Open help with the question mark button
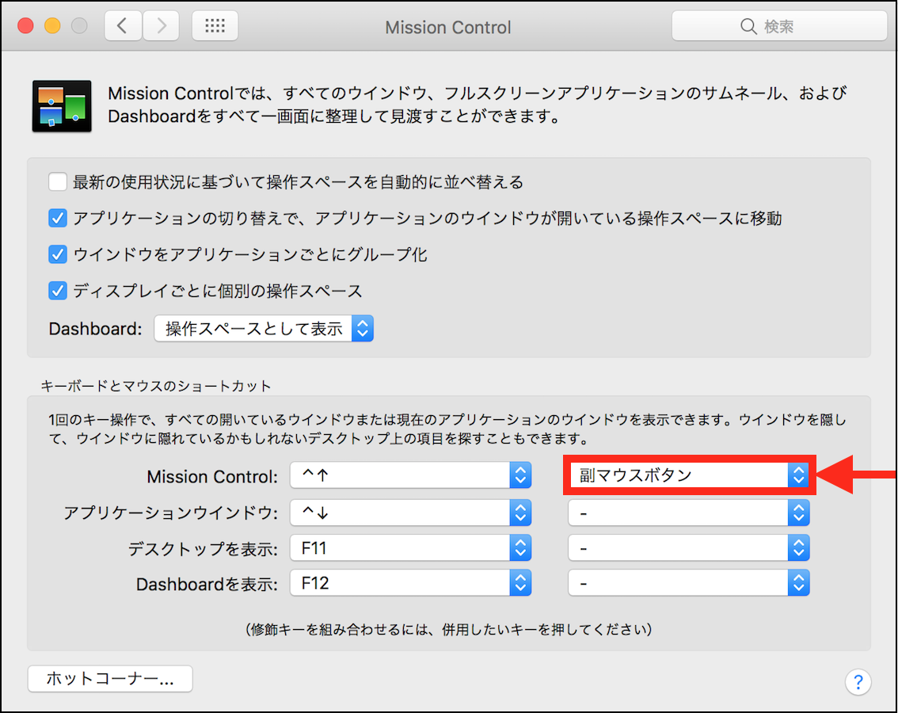The width and height of the screenshot is (898, 713). coord(858,681)
